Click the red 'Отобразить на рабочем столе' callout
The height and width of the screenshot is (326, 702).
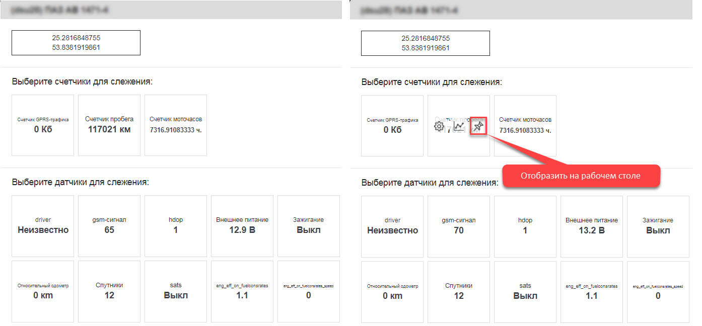coord(581,176)
